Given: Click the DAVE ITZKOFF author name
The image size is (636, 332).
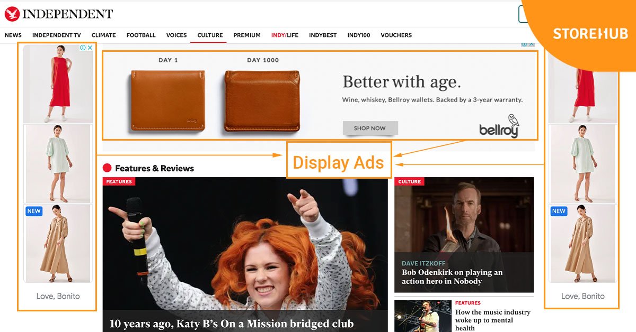Looking at the screenshot, I should click(423, 263).
